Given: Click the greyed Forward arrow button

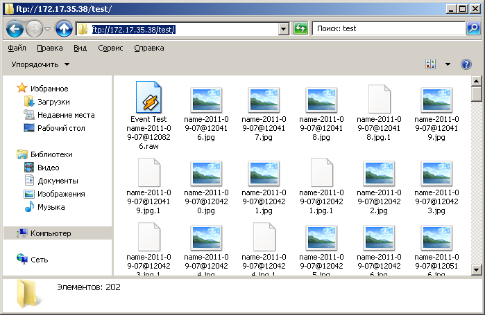Looking at the screenshot, I should pyautogui.click(x=34, y=29).
